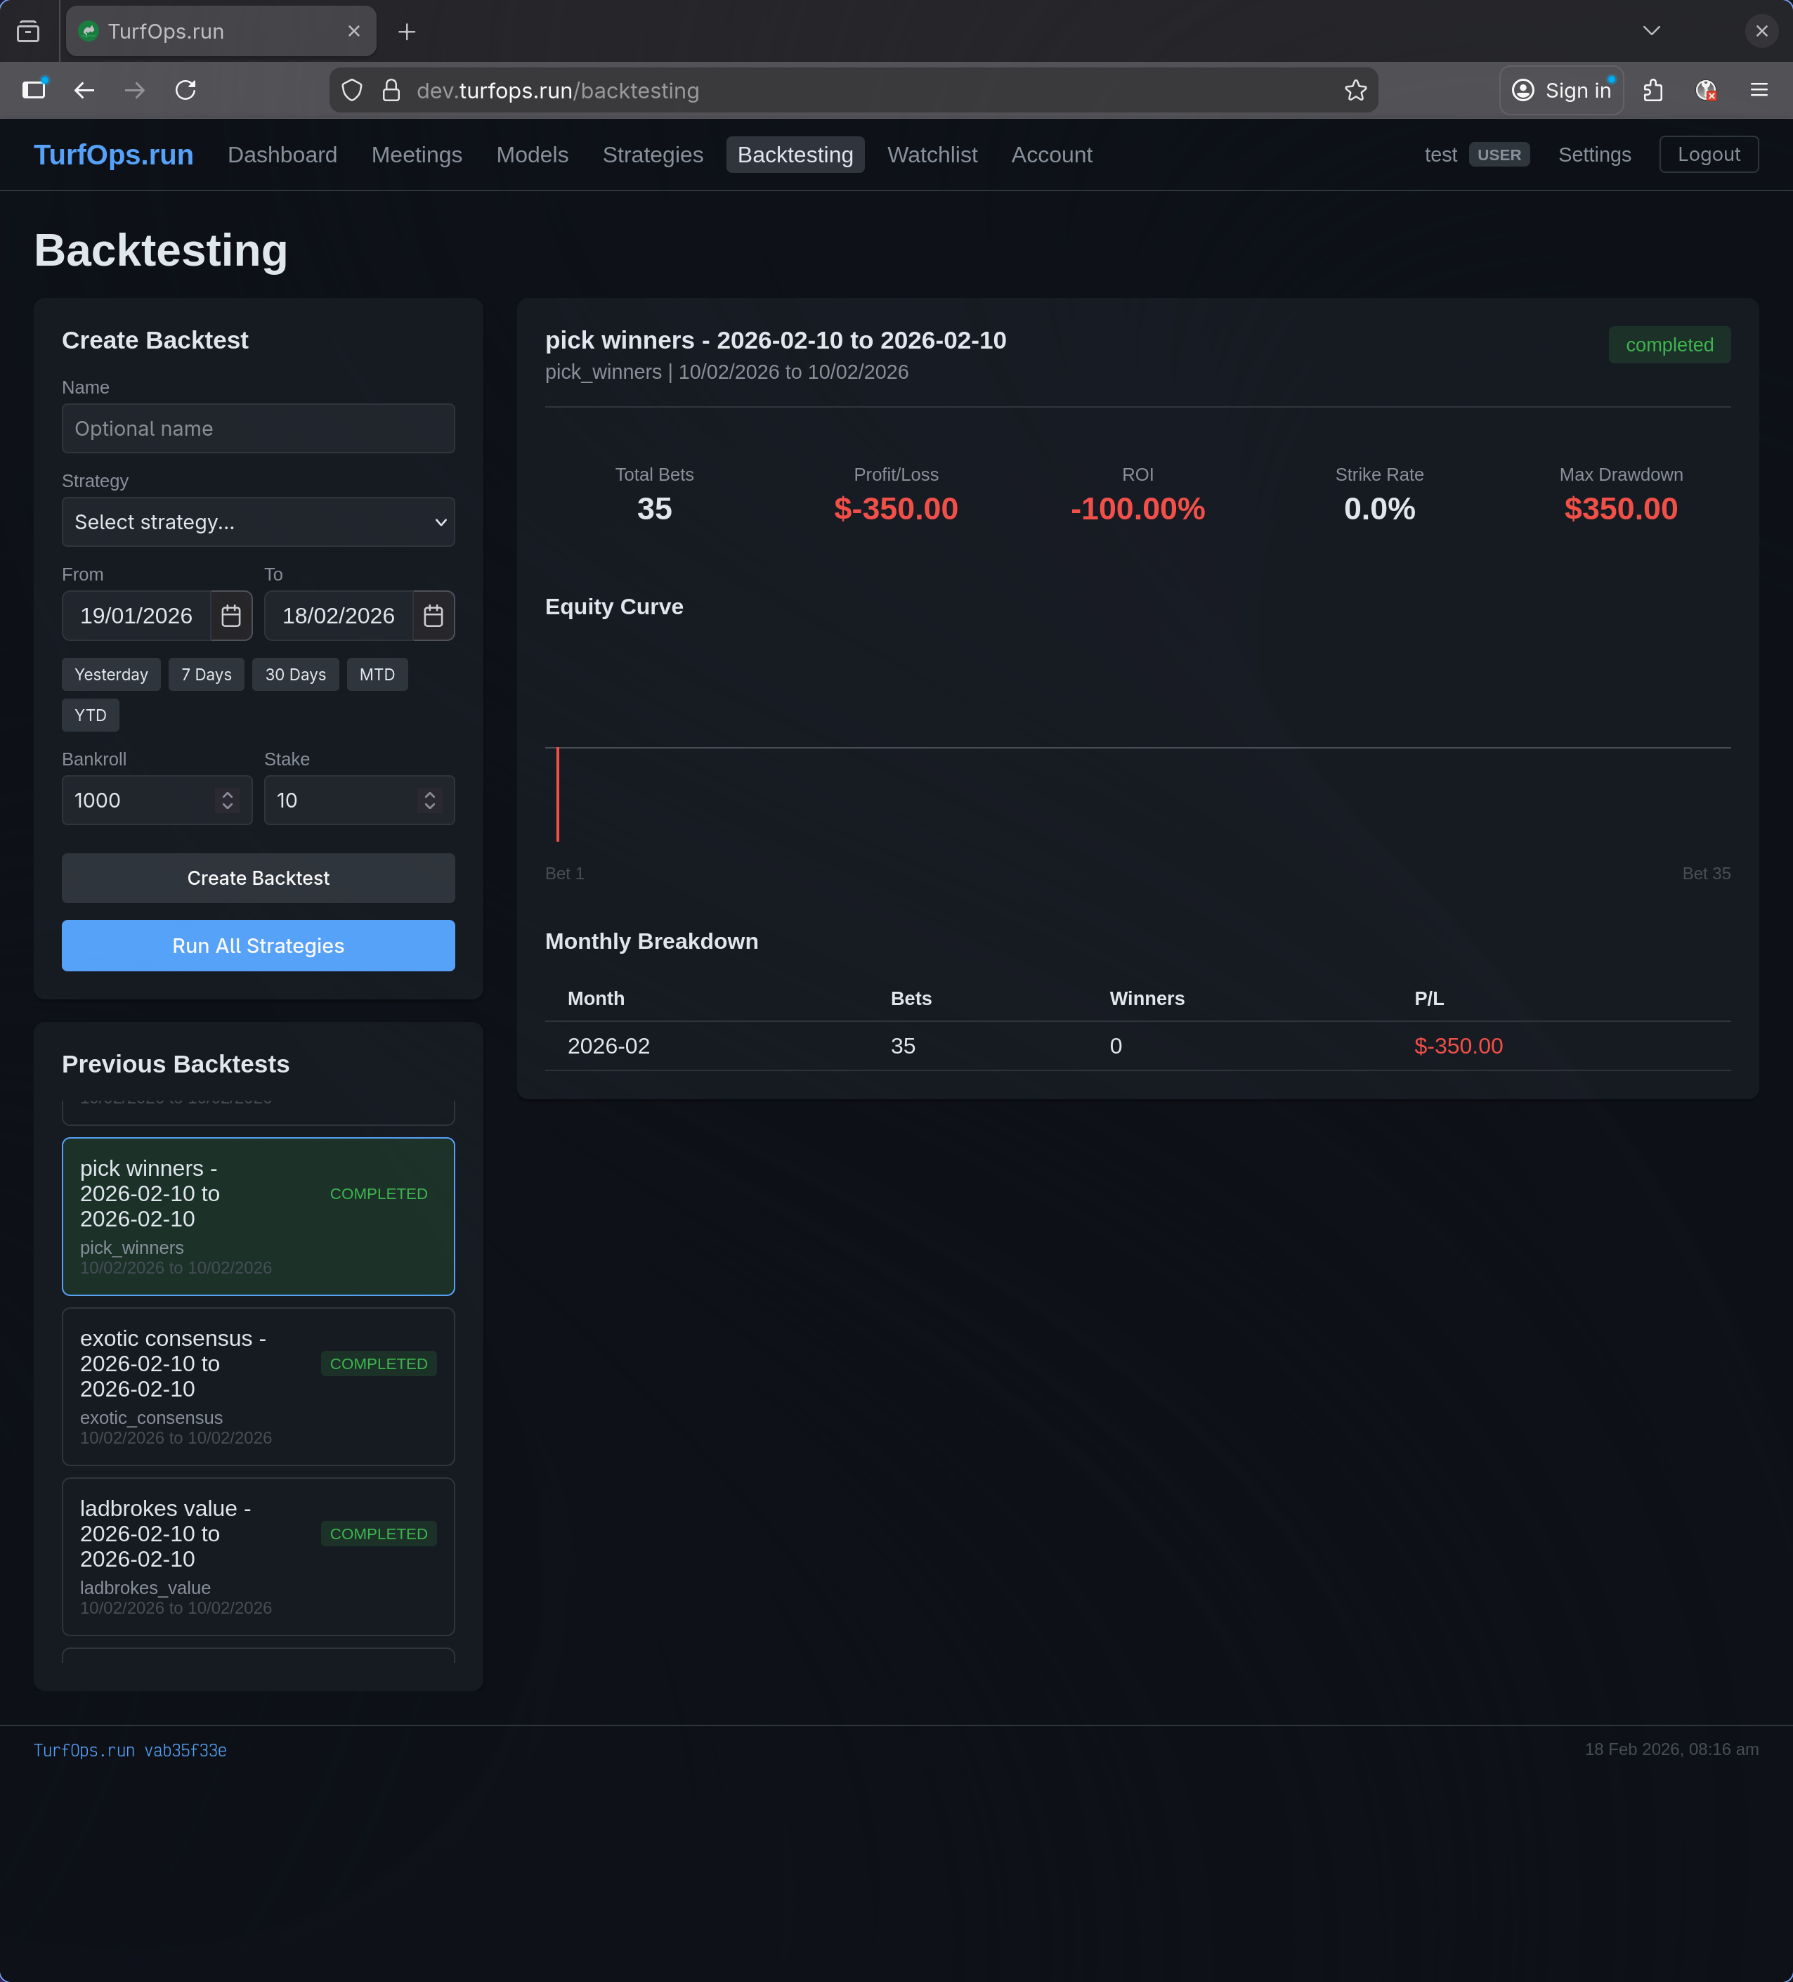Open the Select strategy dropdown
The height and width of the screenshot is (1982, 1793).
(258, 522)
